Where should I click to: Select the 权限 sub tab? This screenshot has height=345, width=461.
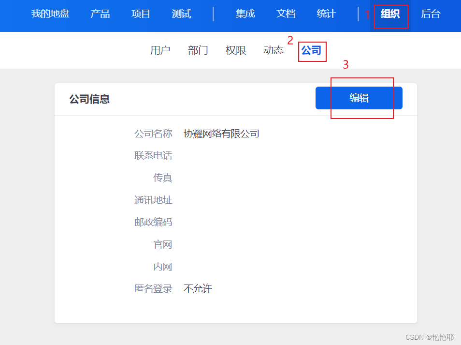(236, 50)
